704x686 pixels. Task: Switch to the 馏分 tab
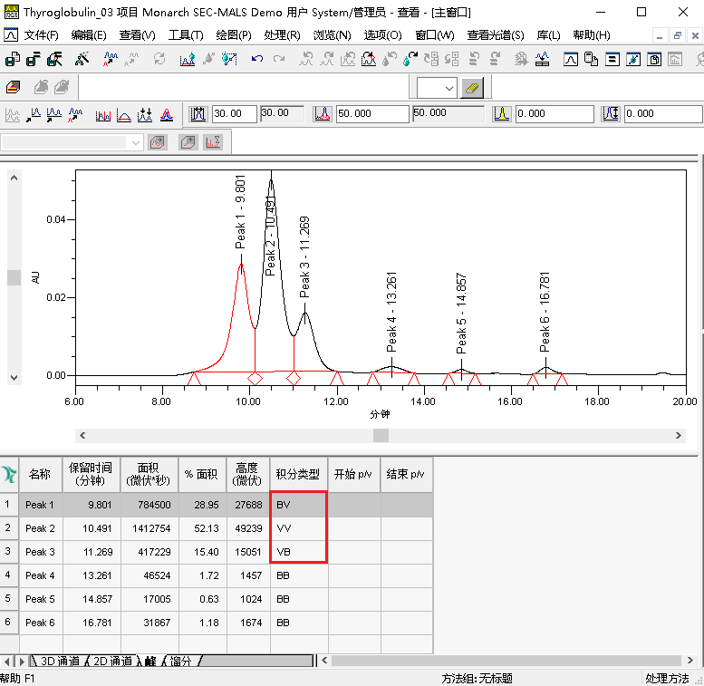179,662
